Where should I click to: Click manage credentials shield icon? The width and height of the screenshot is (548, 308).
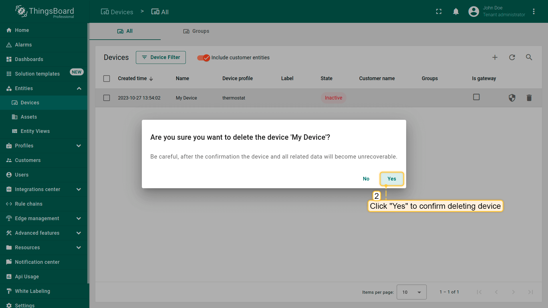click(512, 98)
